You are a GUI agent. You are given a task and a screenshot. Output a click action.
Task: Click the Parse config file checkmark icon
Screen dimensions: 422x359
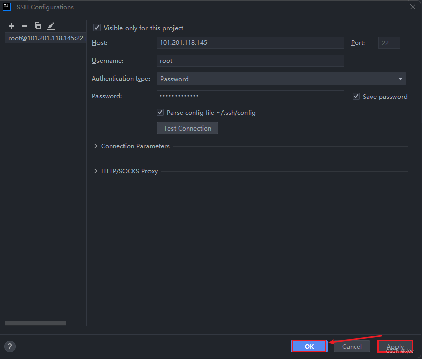(160, 112)
